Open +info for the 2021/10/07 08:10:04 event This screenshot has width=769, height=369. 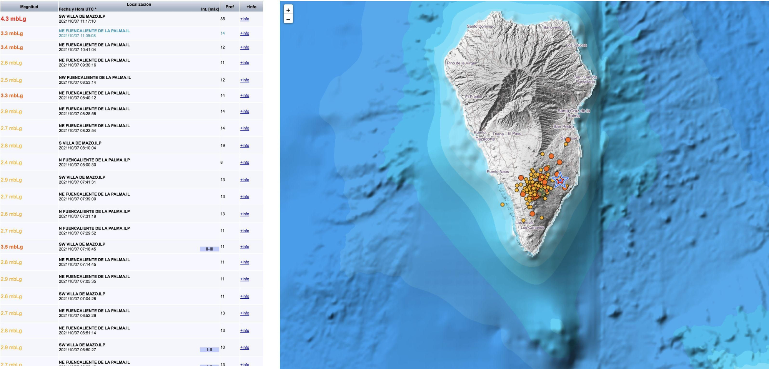tap(245, 145)
